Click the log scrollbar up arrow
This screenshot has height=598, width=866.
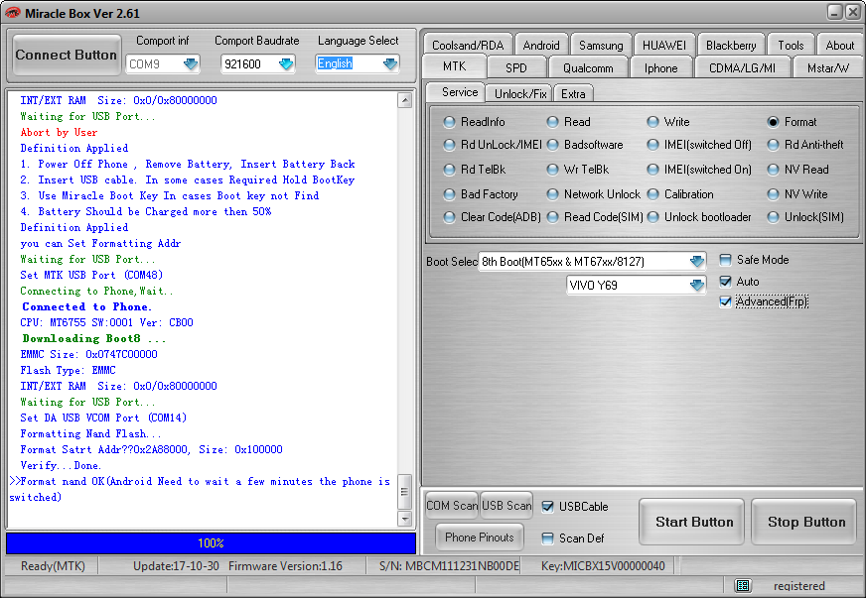pyautogui.click(x=404, y=100)
